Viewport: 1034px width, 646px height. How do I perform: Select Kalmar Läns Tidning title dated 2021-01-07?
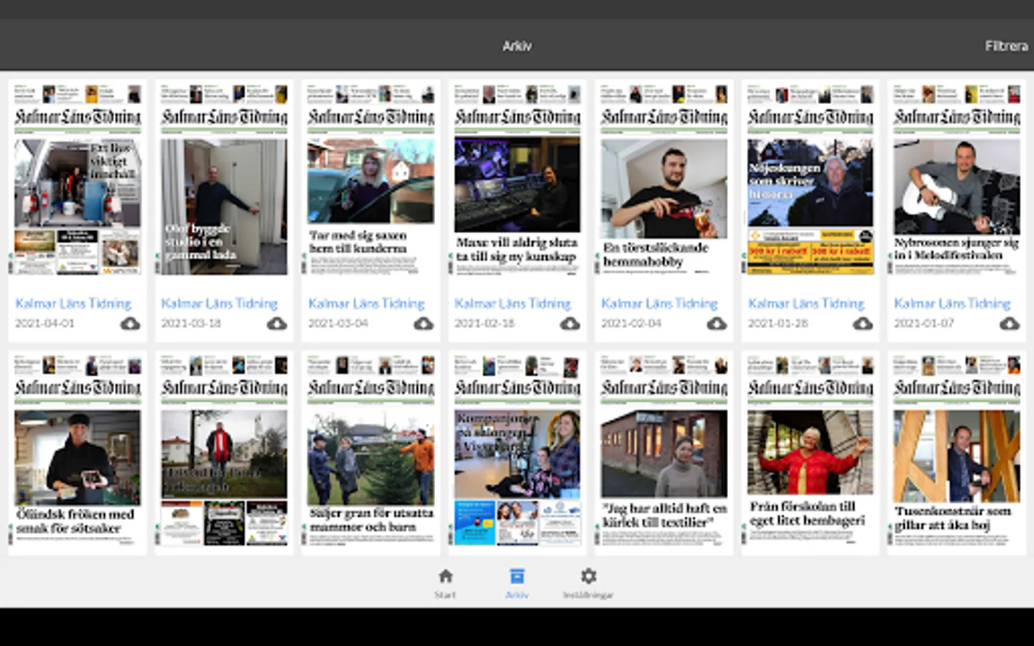tap(952, 304)
